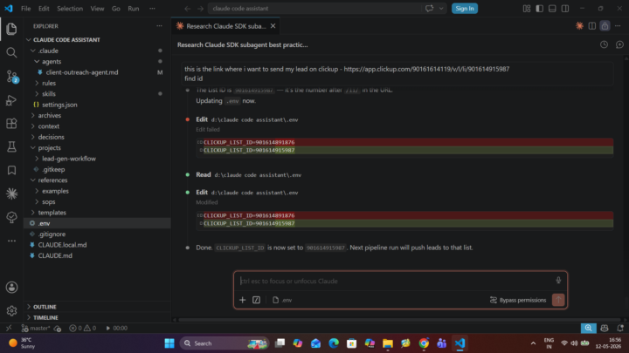Screen dimensions: 629x353
Task: Click the command center search box
Action: 314,9
